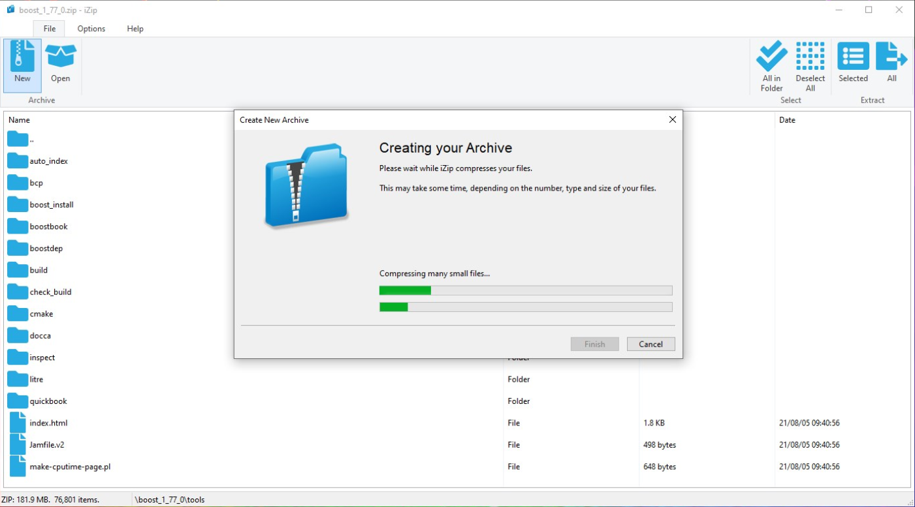
Task: Open the File ribbon tab
Action: (x=49, y=29)
